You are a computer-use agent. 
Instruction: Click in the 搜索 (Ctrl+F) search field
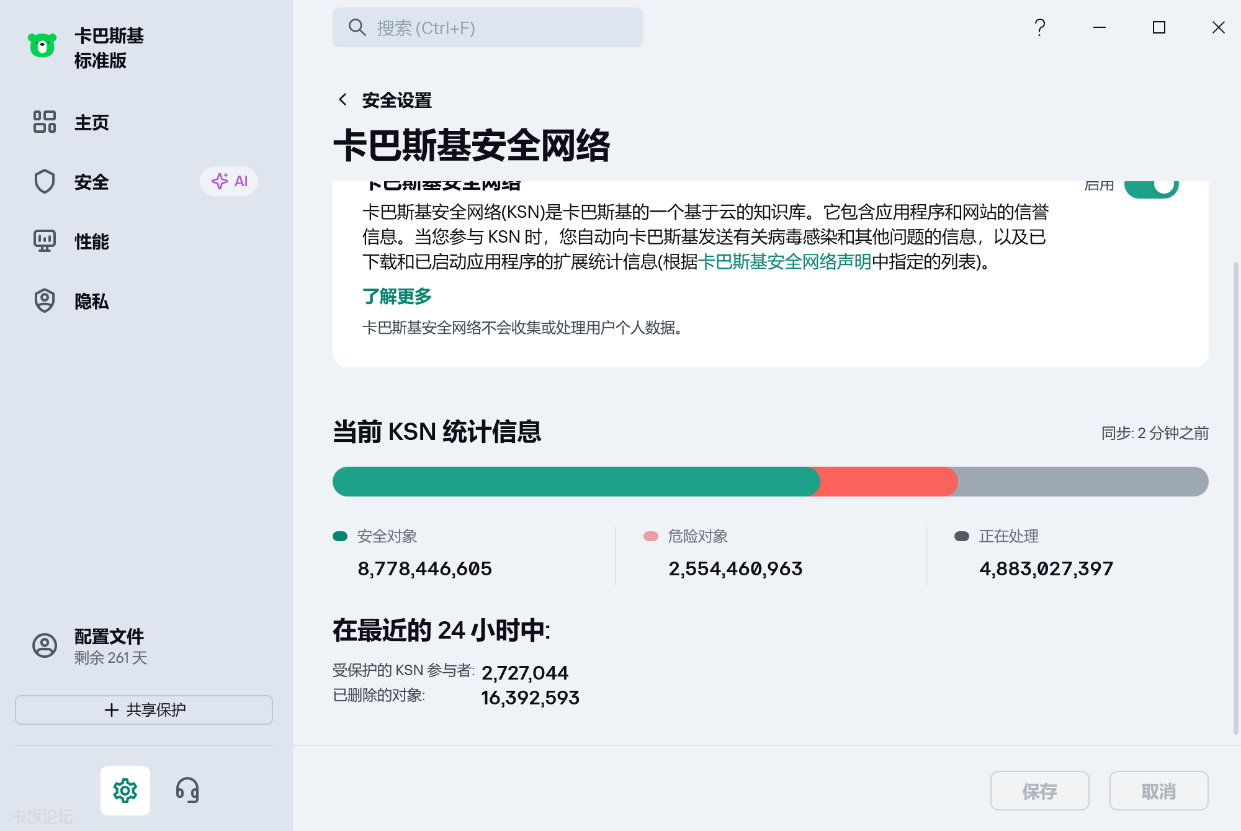click(x=488, y=27)
